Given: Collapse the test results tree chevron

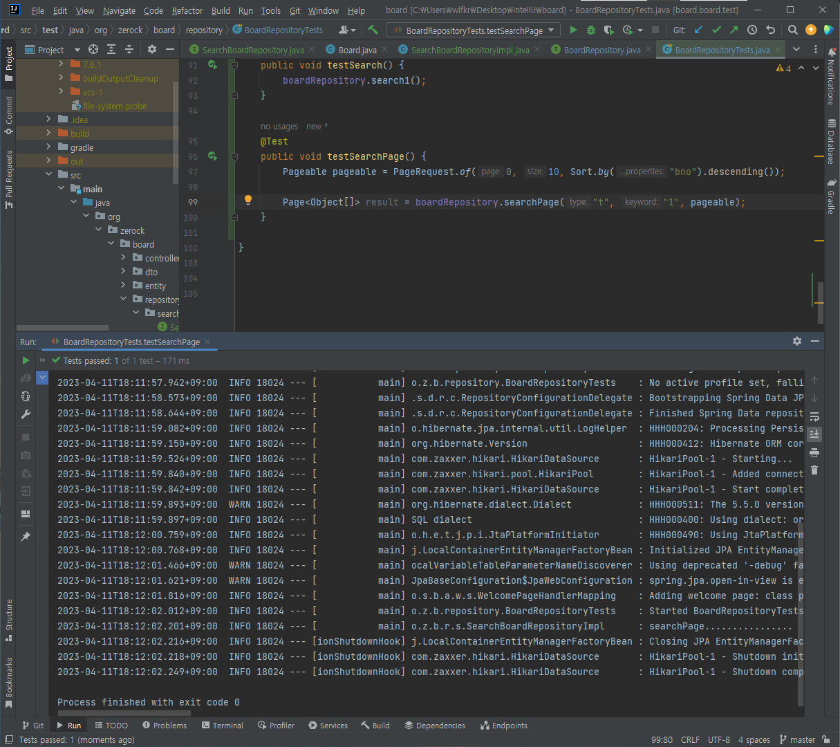Looking at the screenshot, I should pos(42,378).
